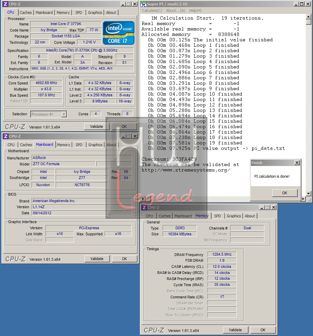Click OK in the top CPU-Z CPU window

pos(124,126)
